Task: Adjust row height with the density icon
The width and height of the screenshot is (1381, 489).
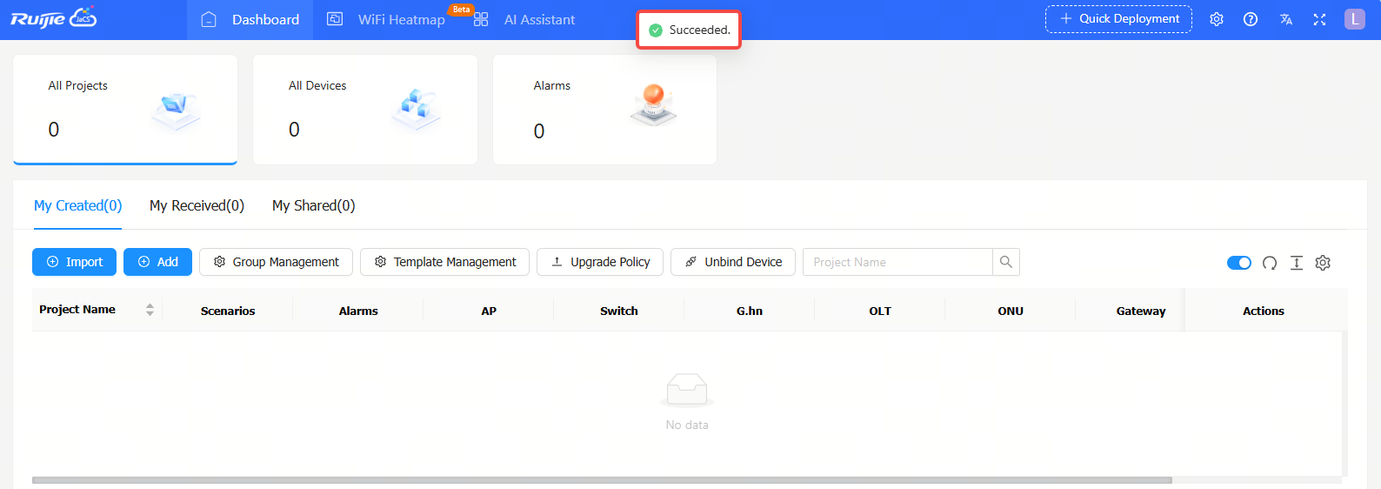Action: (x=1296, y=263)
